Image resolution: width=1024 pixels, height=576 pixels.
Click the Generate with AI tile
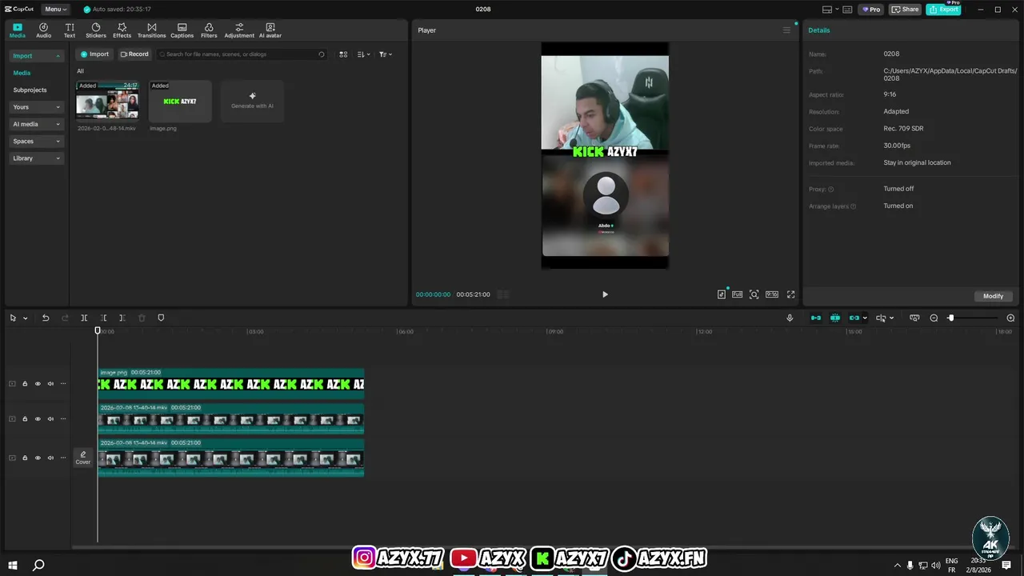pos(252,101)
